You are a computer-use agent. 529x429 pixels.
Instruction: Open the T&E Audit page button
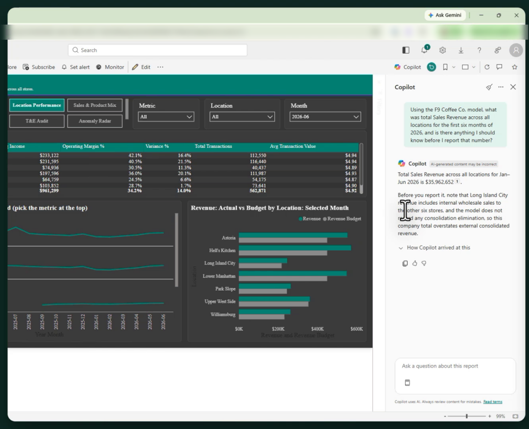tap(37, 121)
